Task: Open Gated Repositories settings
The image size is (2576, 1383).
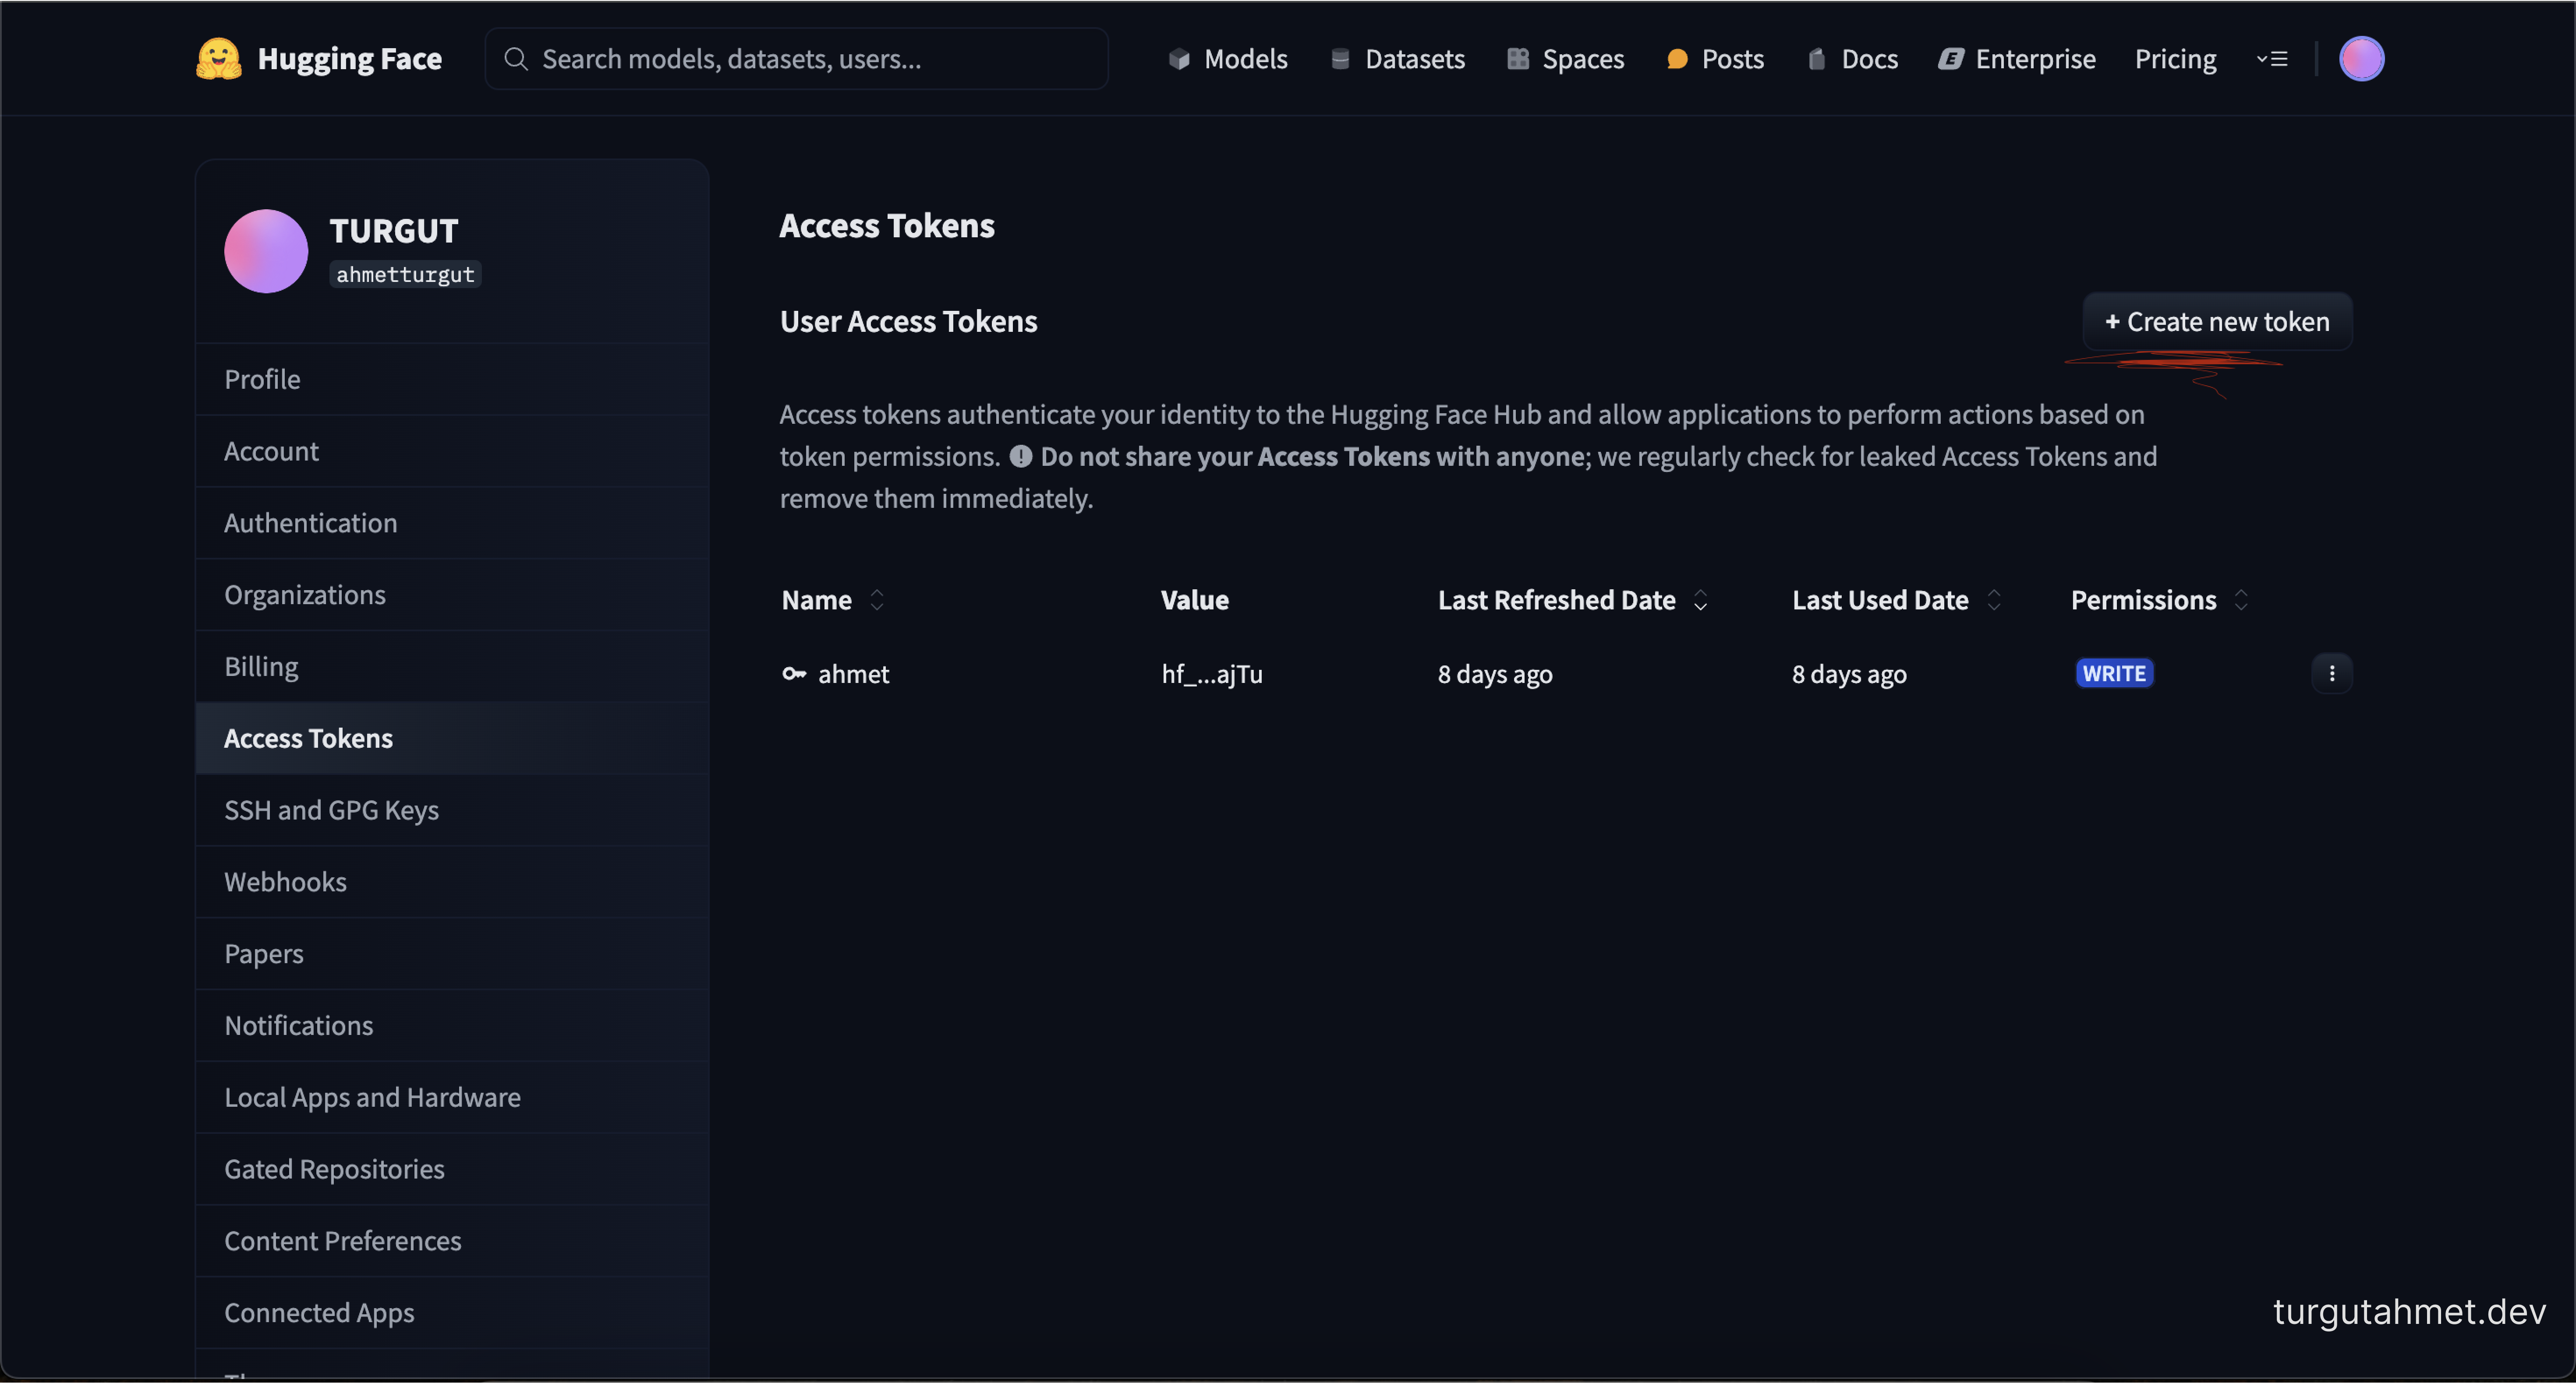Action: coord(452,1169)
